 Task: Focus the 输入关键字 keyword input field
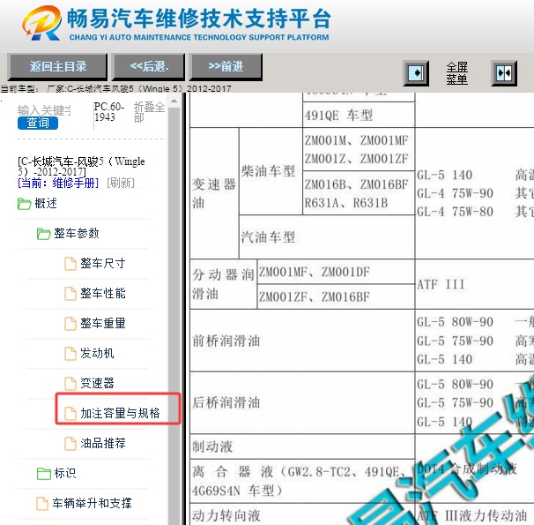point(44,110)
